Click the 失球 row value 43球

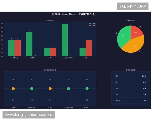(x=144, y=95)
